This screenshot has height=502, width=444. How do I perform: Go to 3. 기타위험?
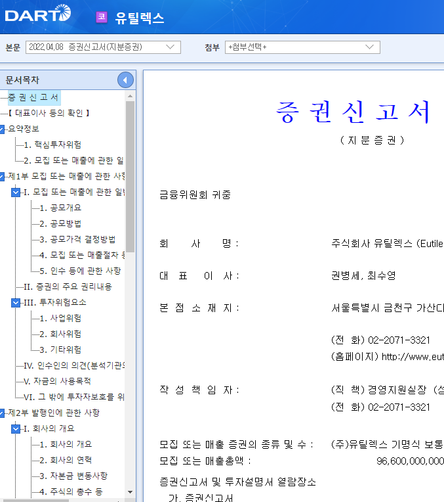click(x=60, y=350)
